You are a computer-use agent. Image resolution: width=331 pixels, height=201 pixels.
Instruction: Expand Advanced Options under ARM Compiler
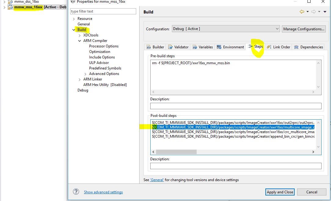click(85, 74)
